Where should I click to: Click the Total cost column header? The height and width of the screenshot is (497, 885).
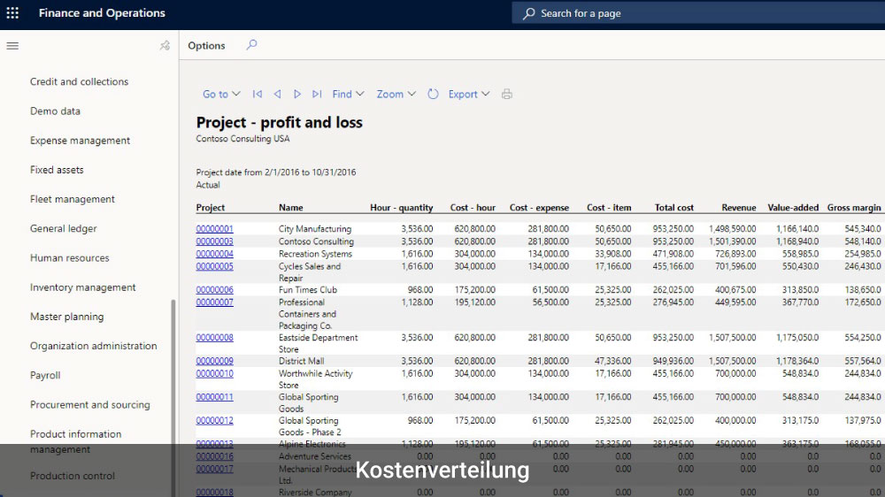pos(673,208)
